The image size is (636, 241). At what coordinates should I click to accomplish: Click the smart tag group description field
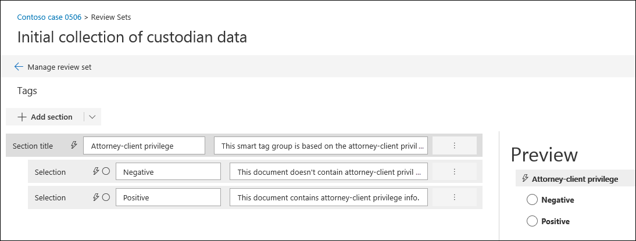(321, 146)
